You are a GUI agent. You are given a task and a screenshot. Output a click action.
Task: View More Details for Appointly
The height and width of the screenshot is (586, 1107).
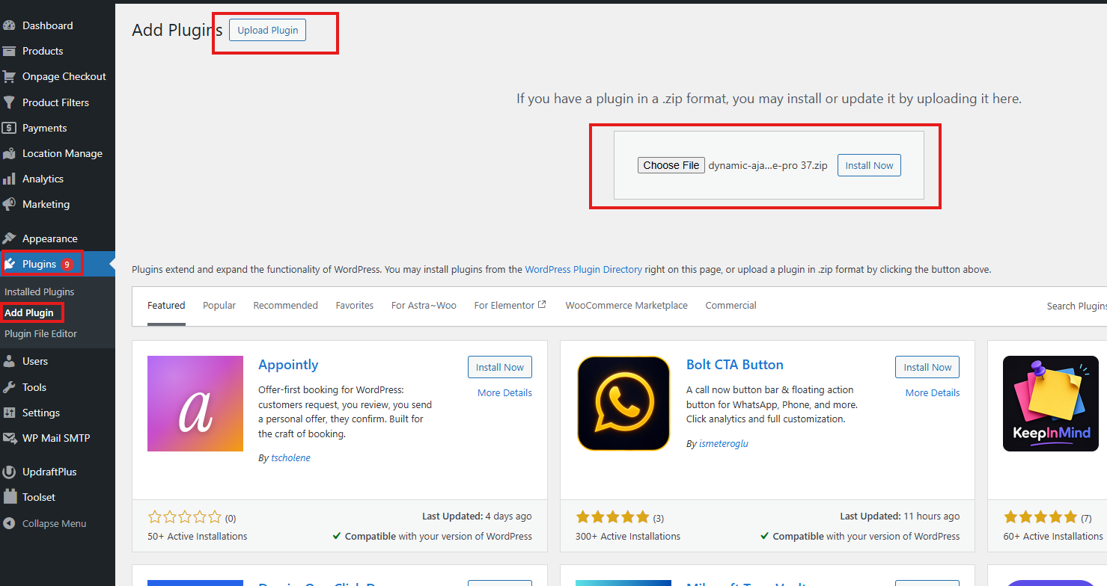(504, 392)
